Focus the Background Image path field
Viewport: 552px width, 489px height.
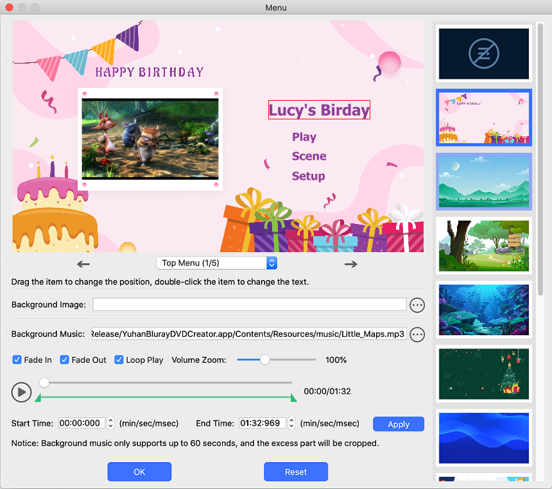click(250, 305)
